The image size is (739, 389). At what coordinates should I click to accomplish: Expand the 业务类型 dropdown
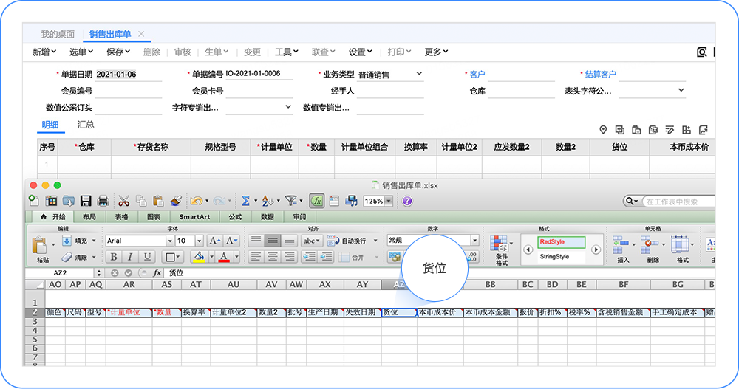click(x=419, y=74)
